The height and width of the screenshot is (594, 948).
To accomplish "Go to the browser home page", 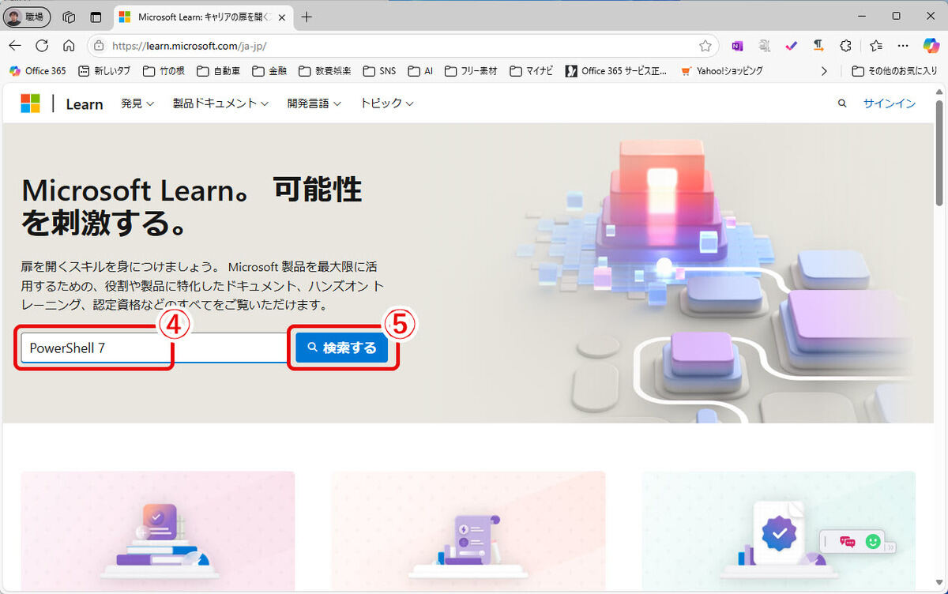I will 69,45.
